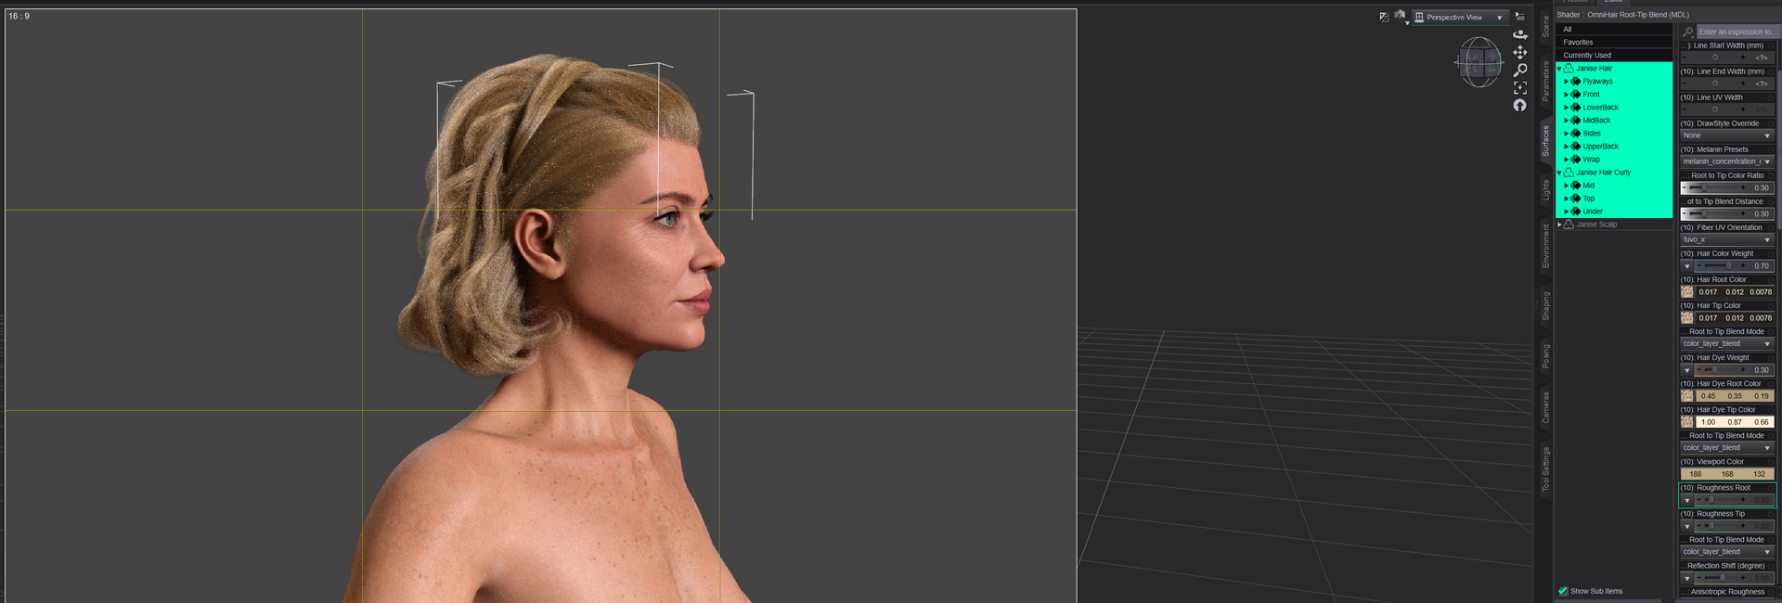Click the pan camera arrows icon

coord(1519,52)
